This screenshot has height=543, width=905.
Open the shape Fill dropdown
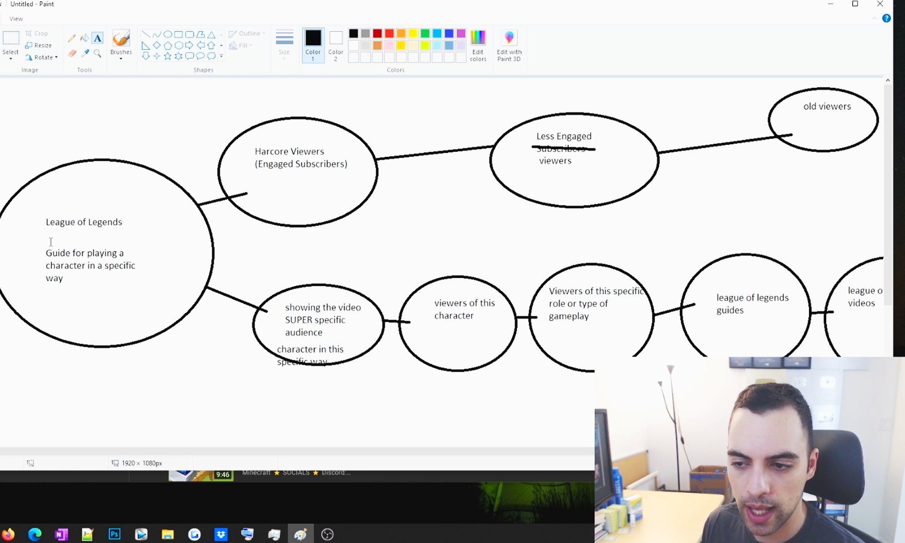(x=241, y=45)
